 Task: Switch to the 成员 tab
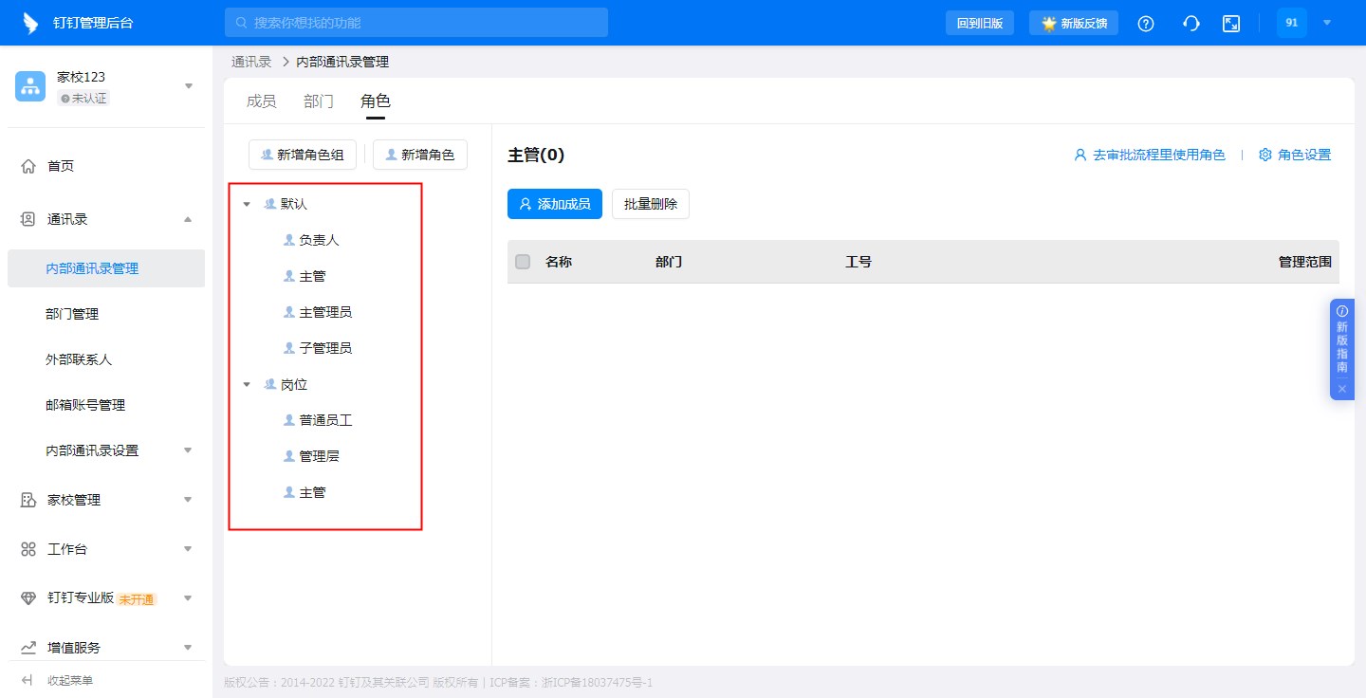(261, 101)
